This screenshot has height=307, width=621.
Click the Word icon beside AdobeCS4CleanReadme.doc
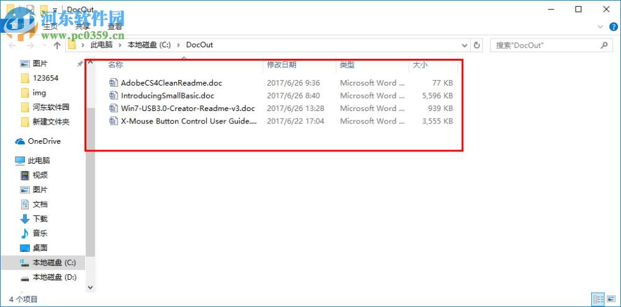114,82
